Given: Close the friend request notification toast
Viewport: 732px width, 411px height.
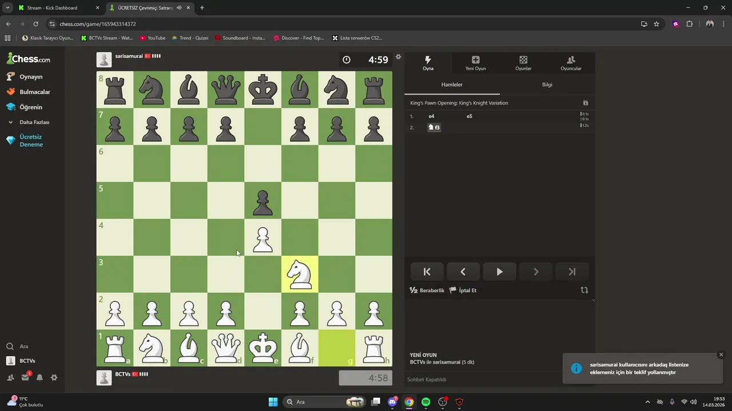Looking at the screenshot, I should click(x=721, y=354).
